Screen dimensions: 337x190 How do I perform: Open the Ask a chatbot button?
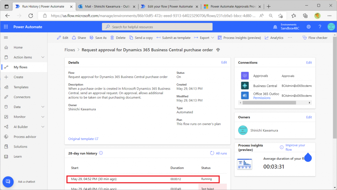pyautogui.click(x=8, y=182)
